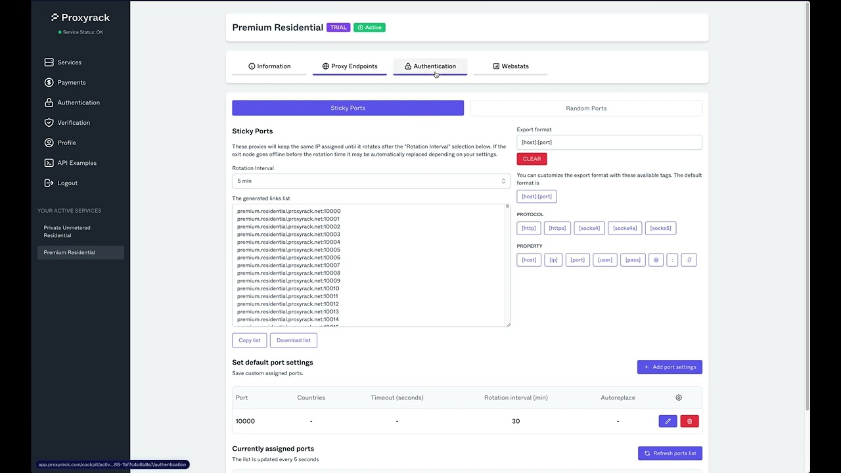This screenshot has width=841, height=473.
Task: Click the Copy list button
Action: 249,340
